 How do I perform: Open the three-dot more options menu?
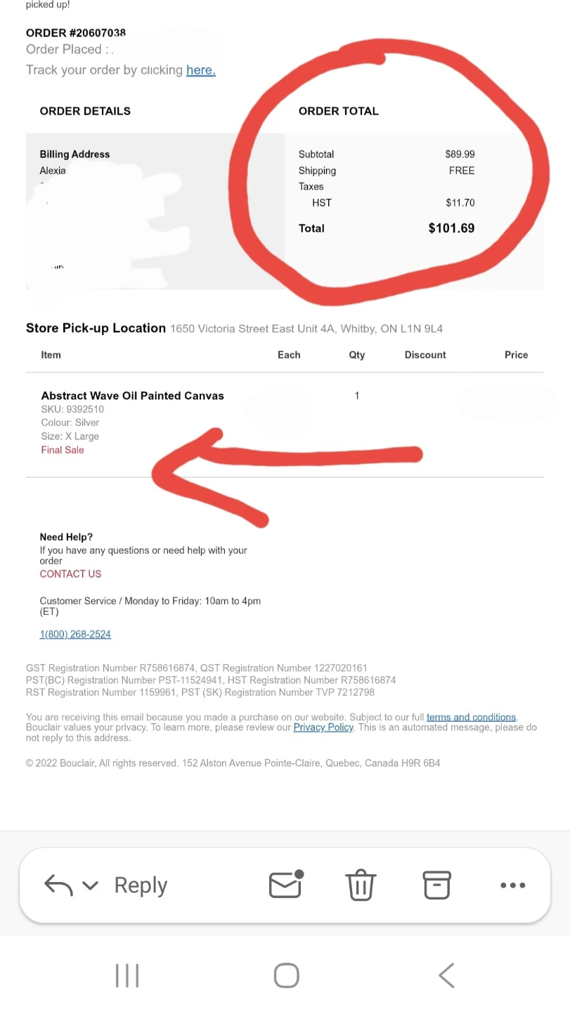tap(513, 885)
